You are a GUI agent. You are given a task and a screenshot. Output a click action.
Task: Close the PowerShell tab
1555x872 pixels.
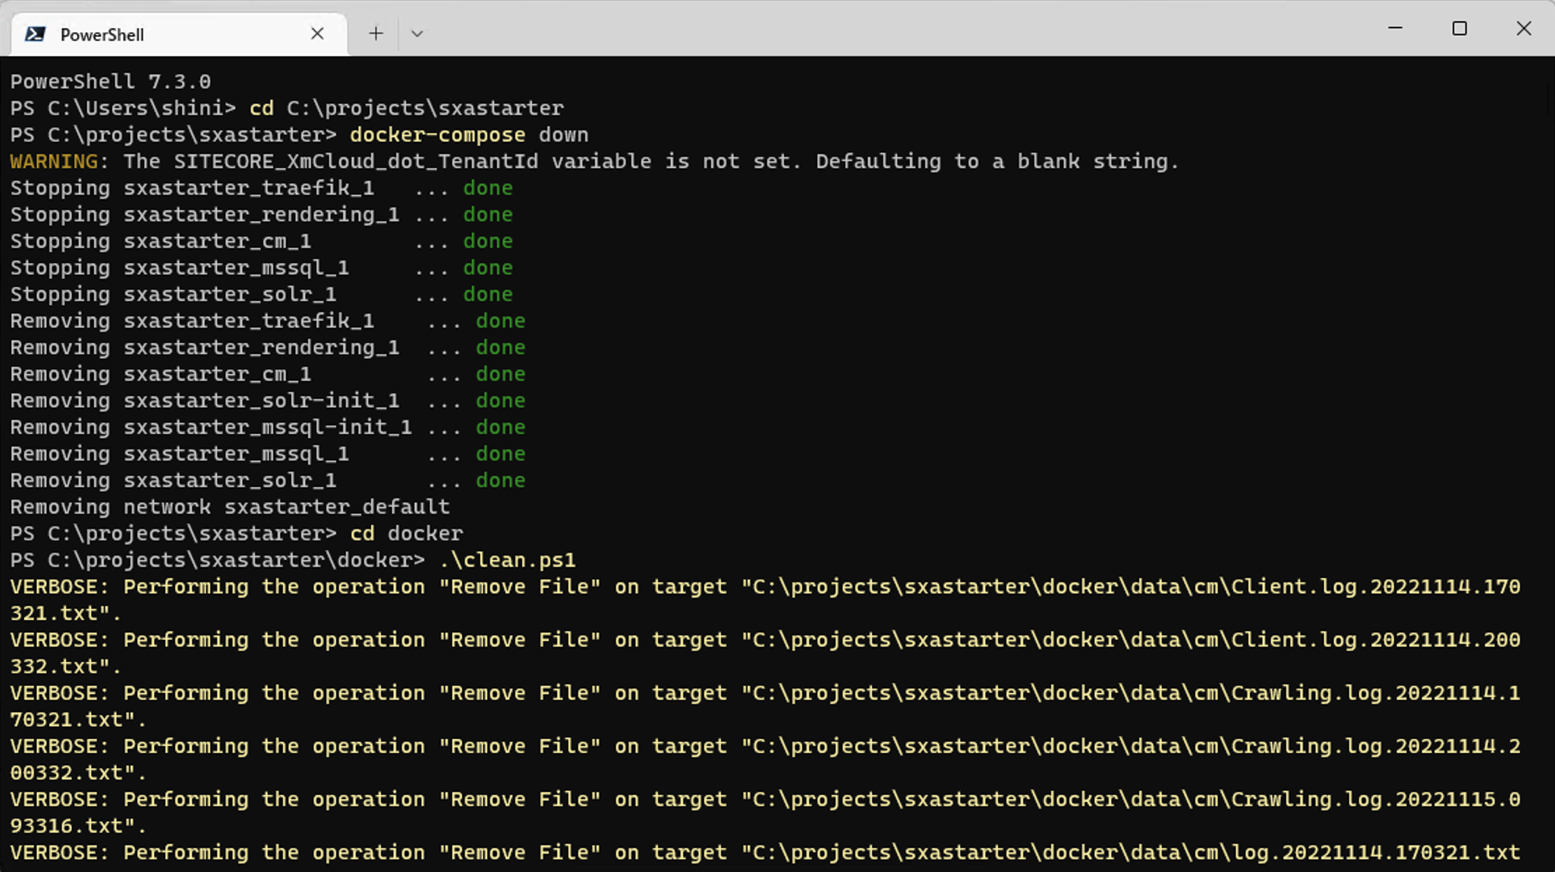317,34
